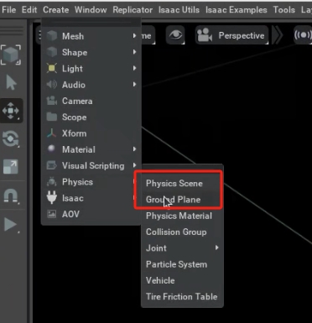The height and width of the screenshot is (323, 312).
Task: Click the AOV image icon
Action: point(52,214)
